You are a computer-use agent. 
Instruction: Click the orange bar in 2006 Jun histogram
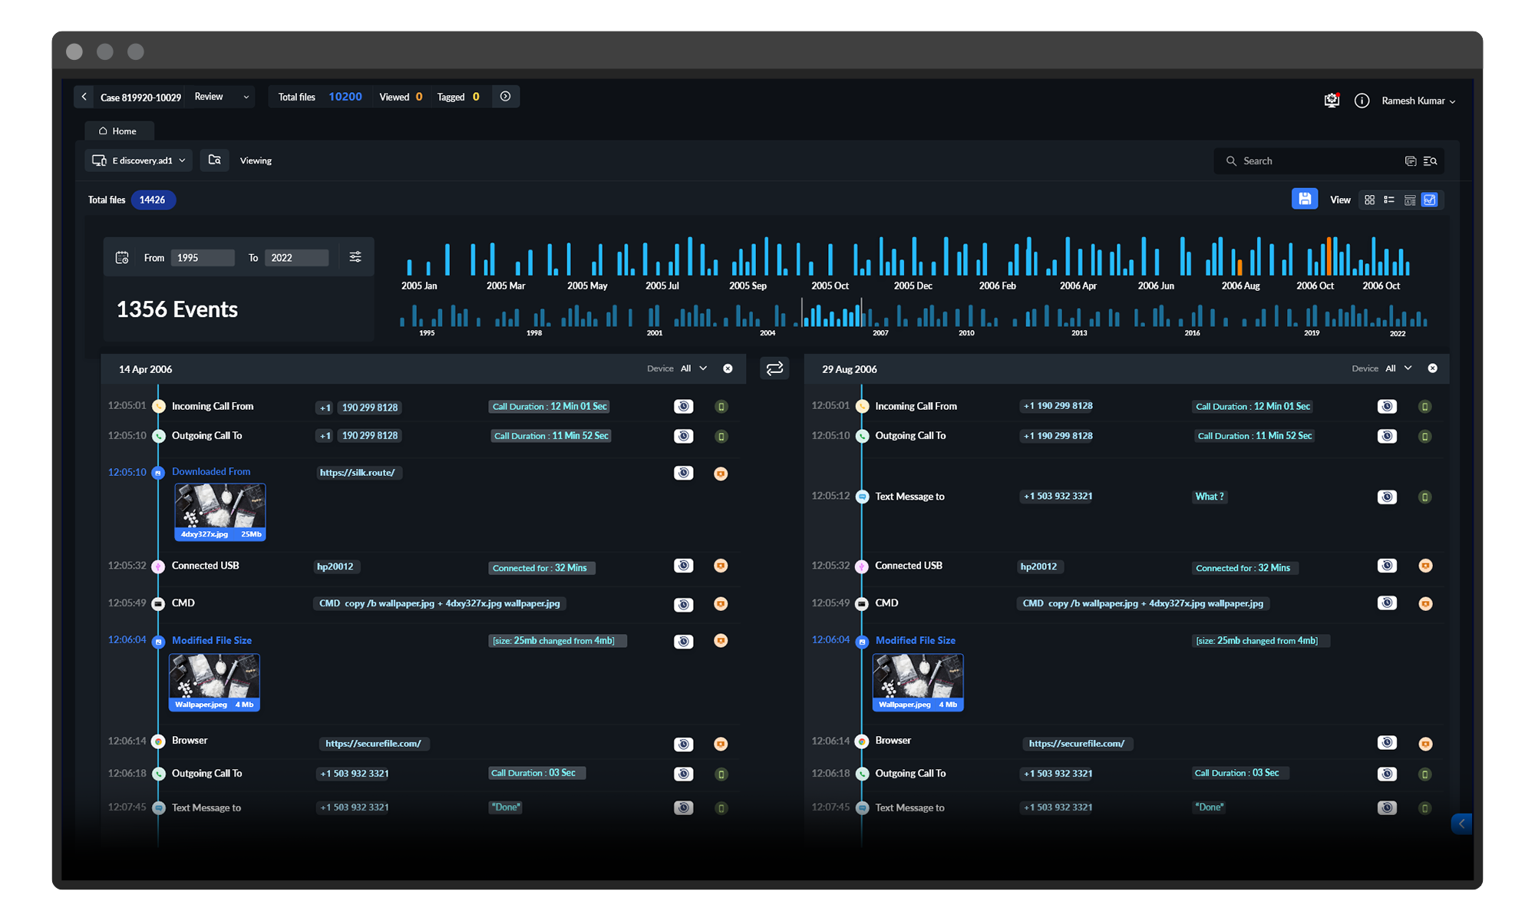[1239, 266]
